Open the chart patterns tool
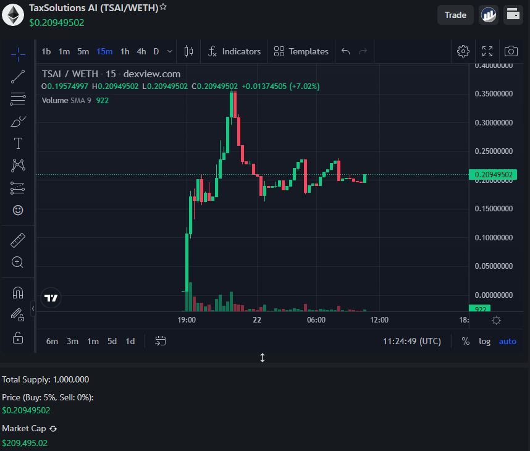 tap(18, 166)
